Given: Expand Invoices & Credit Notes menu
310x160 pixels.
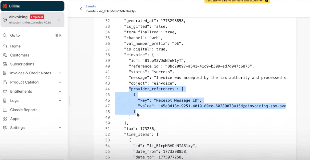Looking at the screenshot, I should [60, 73].
